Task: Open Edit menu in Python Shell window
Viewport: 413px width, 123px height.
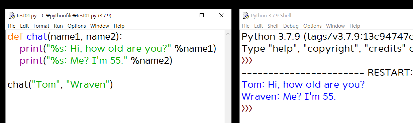Action: [x=259, y=26]
